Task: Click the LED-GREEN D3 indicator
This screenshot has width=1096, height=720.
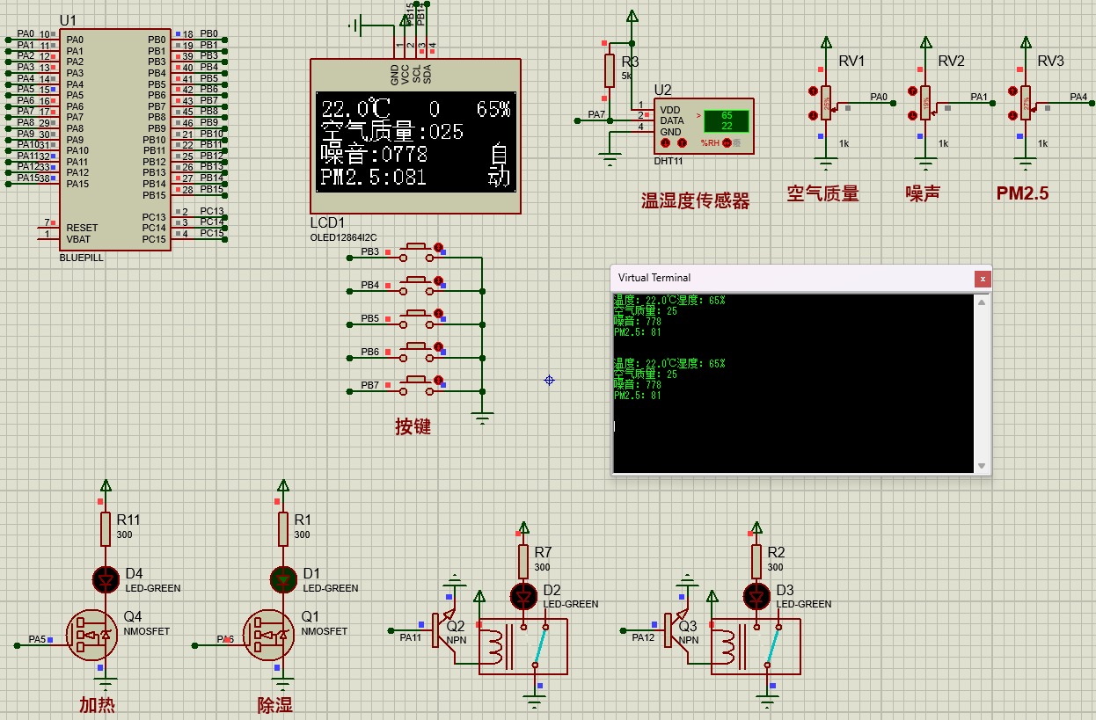Action: pyautogui.click(x=756, y=596)
